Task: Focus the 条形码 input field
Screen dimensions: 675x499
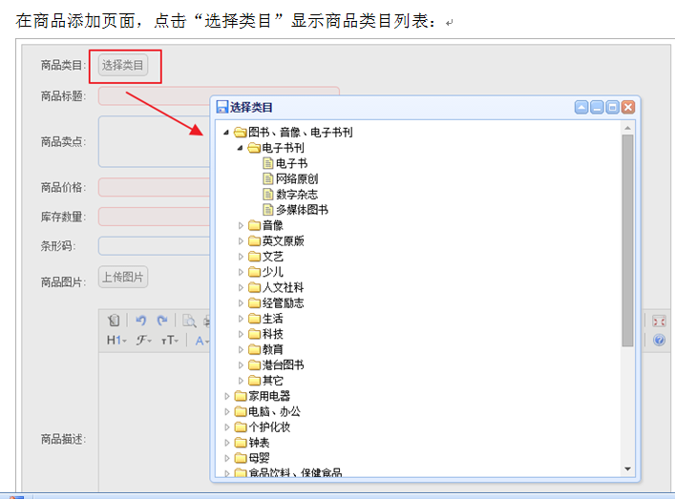Action: tap(154, 246)
